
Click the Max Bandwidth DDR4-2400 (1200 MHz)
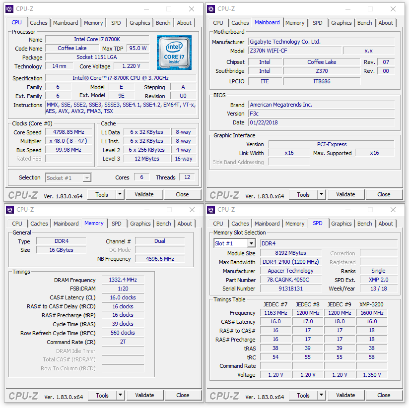[x=291, y=262]
